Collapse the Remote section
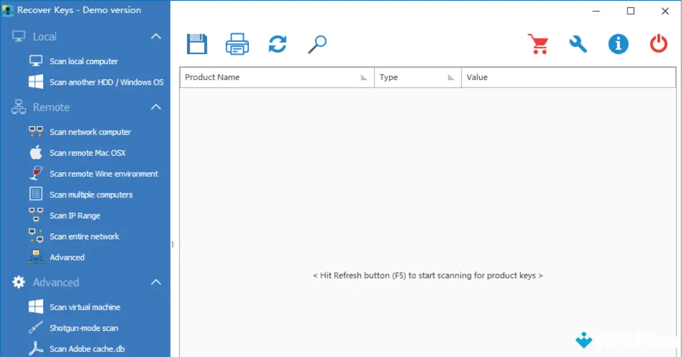This screenshot has height=357, width=682. (156, 107)
